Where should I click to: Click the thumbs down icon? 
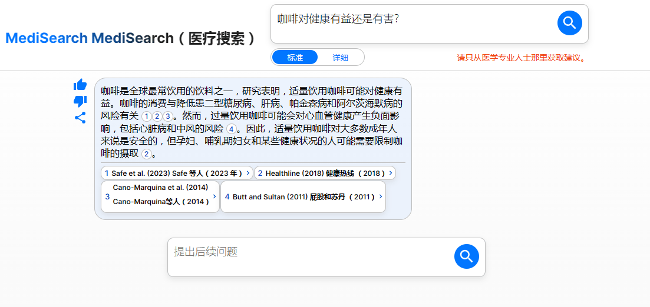point(80,101)
